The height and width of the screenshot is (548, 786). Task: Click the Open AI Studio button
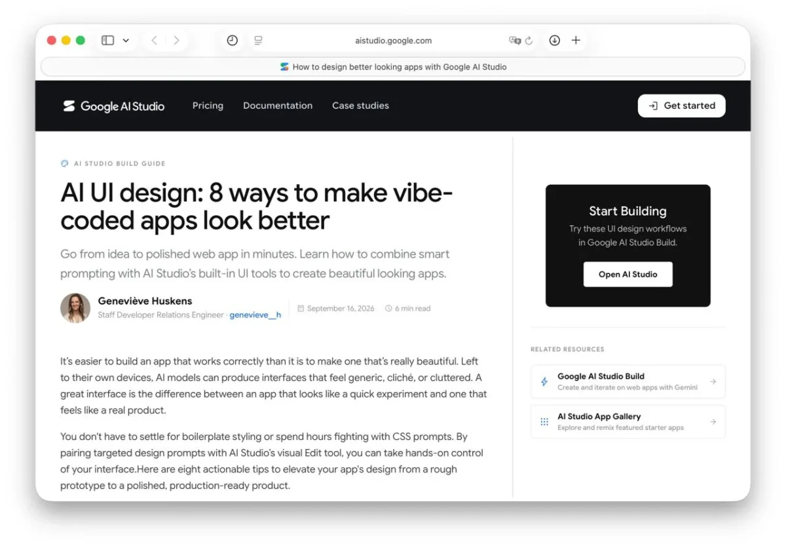click(x=627, y=274)
